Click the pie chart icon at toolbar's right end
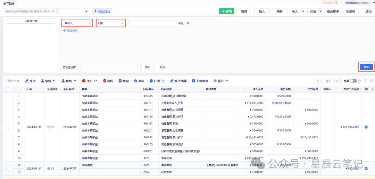375x179 pixels. 372,81
